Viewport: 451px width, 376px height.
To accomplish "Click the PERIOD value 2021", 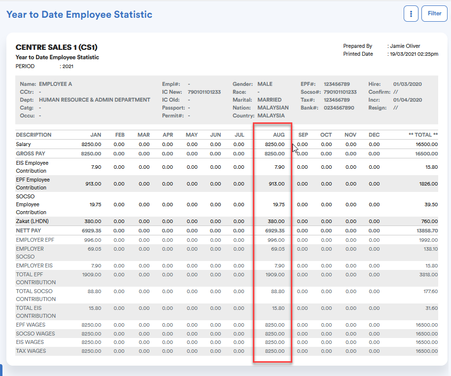I will [68, 67].
